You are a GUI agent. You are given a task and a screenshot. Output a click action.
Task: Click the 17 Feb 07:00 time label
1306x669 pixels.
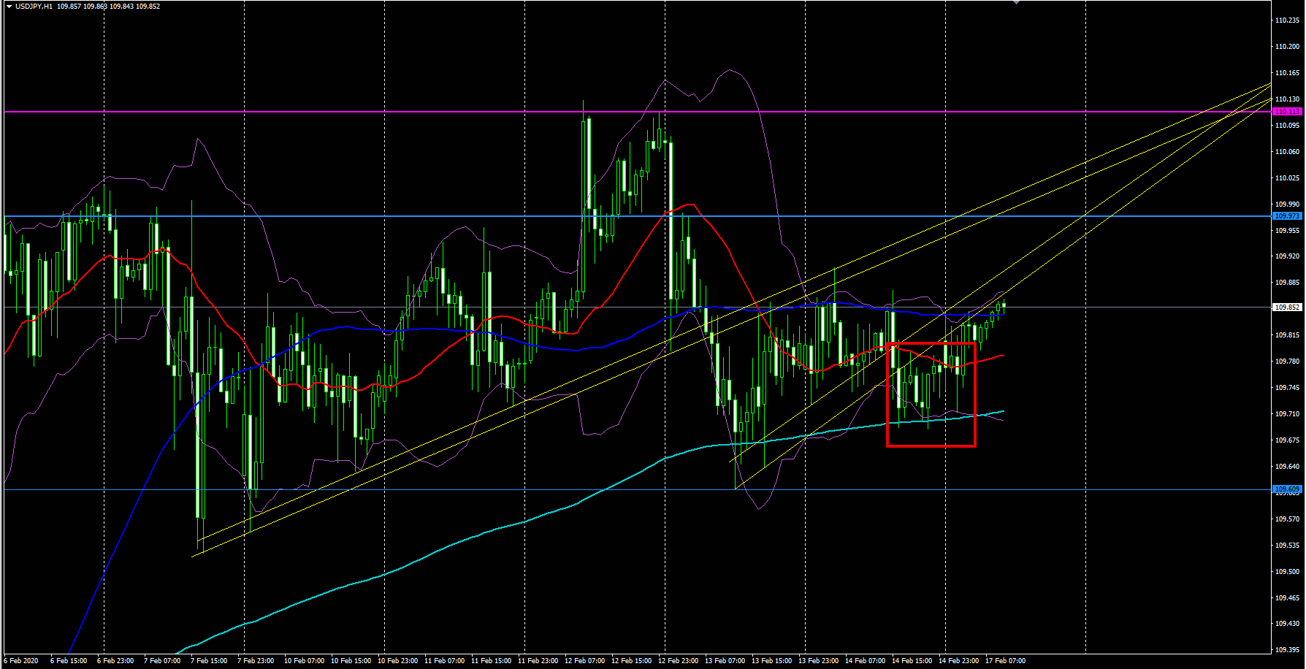pos(1005,661)
